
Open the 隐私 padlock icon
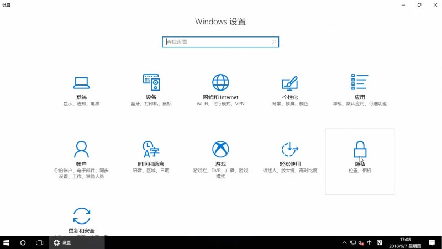(360, 149)
